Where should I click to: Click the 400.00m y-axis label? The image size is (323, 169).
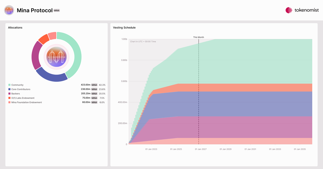(123, 102)
